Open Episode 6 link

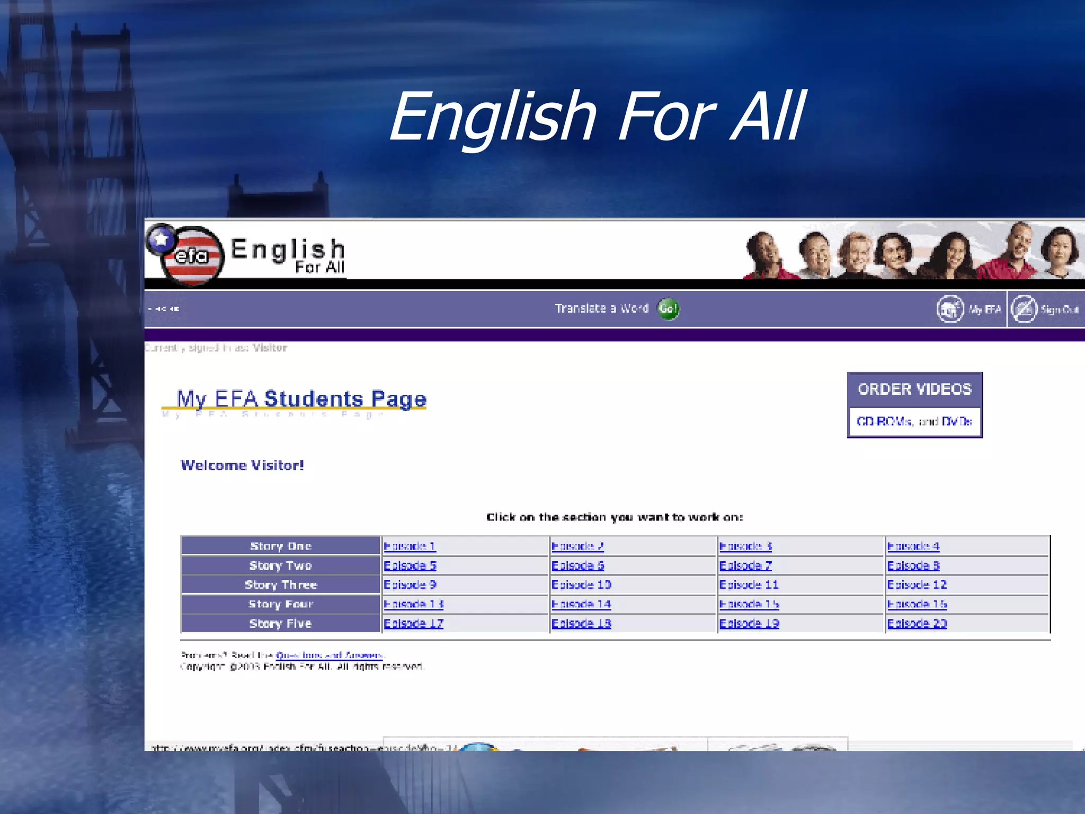pyautogui.click(x=578, y=565)
